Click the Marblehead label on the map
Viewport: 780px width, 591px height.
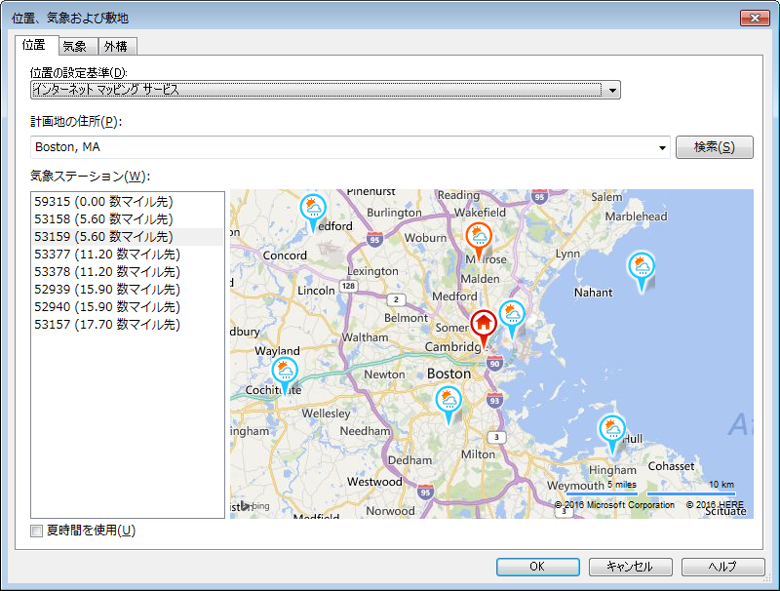click(636, 217)
